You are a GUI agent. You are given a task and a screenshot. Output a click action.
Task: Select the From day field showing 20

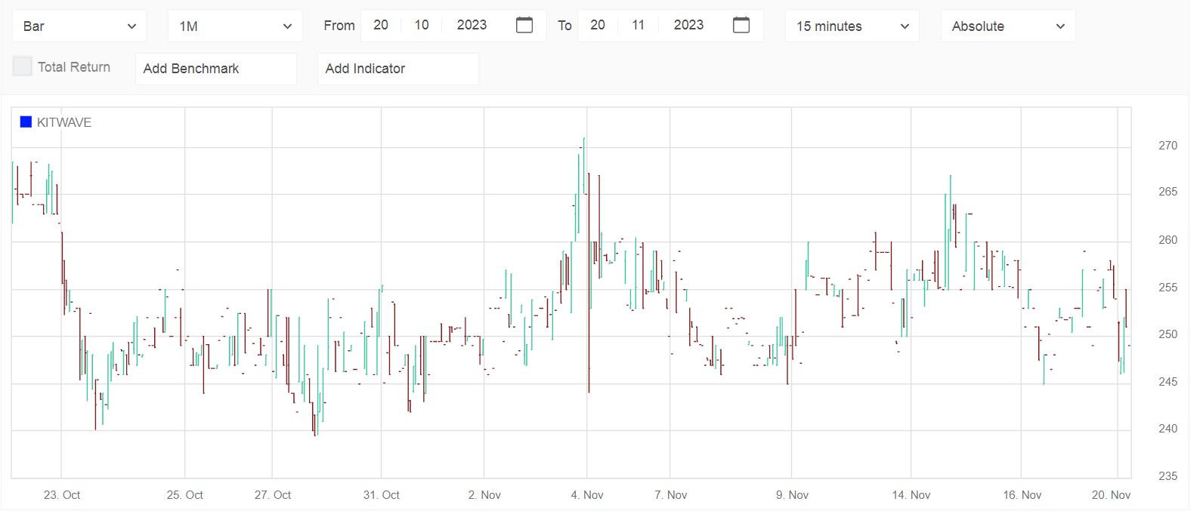381,25
